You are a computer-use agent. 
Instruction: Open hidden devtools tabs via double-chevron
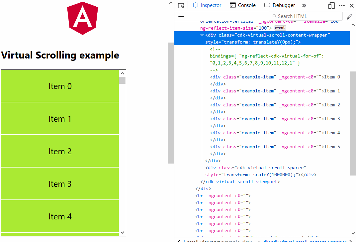303,5
